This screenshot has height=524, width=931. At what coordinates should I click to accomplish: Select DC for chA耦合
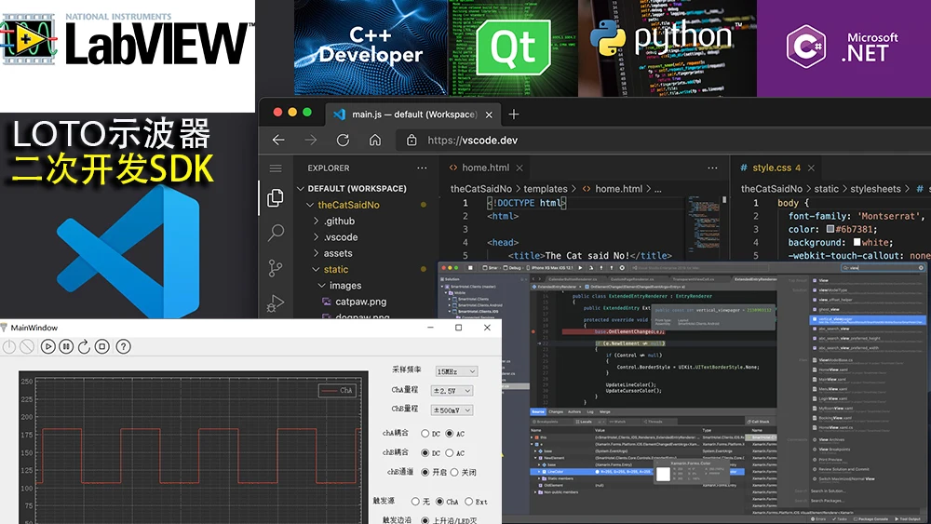pyautogui.click(x=425, y=434)
